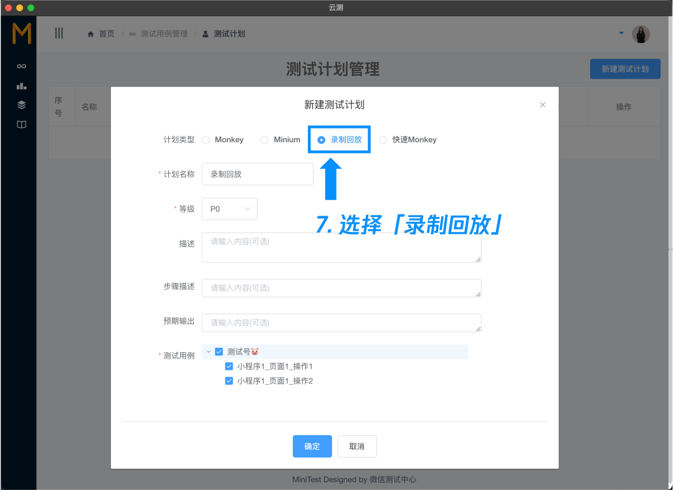Open the bar chart sidebar icon

tap(21, 86)
